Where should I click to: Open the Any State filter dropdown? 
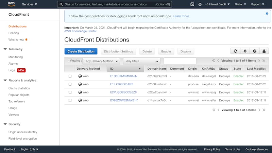pyautogui.click(x=142, y=61)
